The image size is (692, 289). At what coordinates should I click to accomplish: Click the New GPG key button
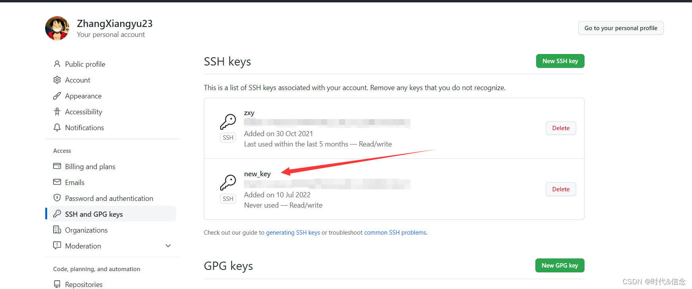[560, 266]
